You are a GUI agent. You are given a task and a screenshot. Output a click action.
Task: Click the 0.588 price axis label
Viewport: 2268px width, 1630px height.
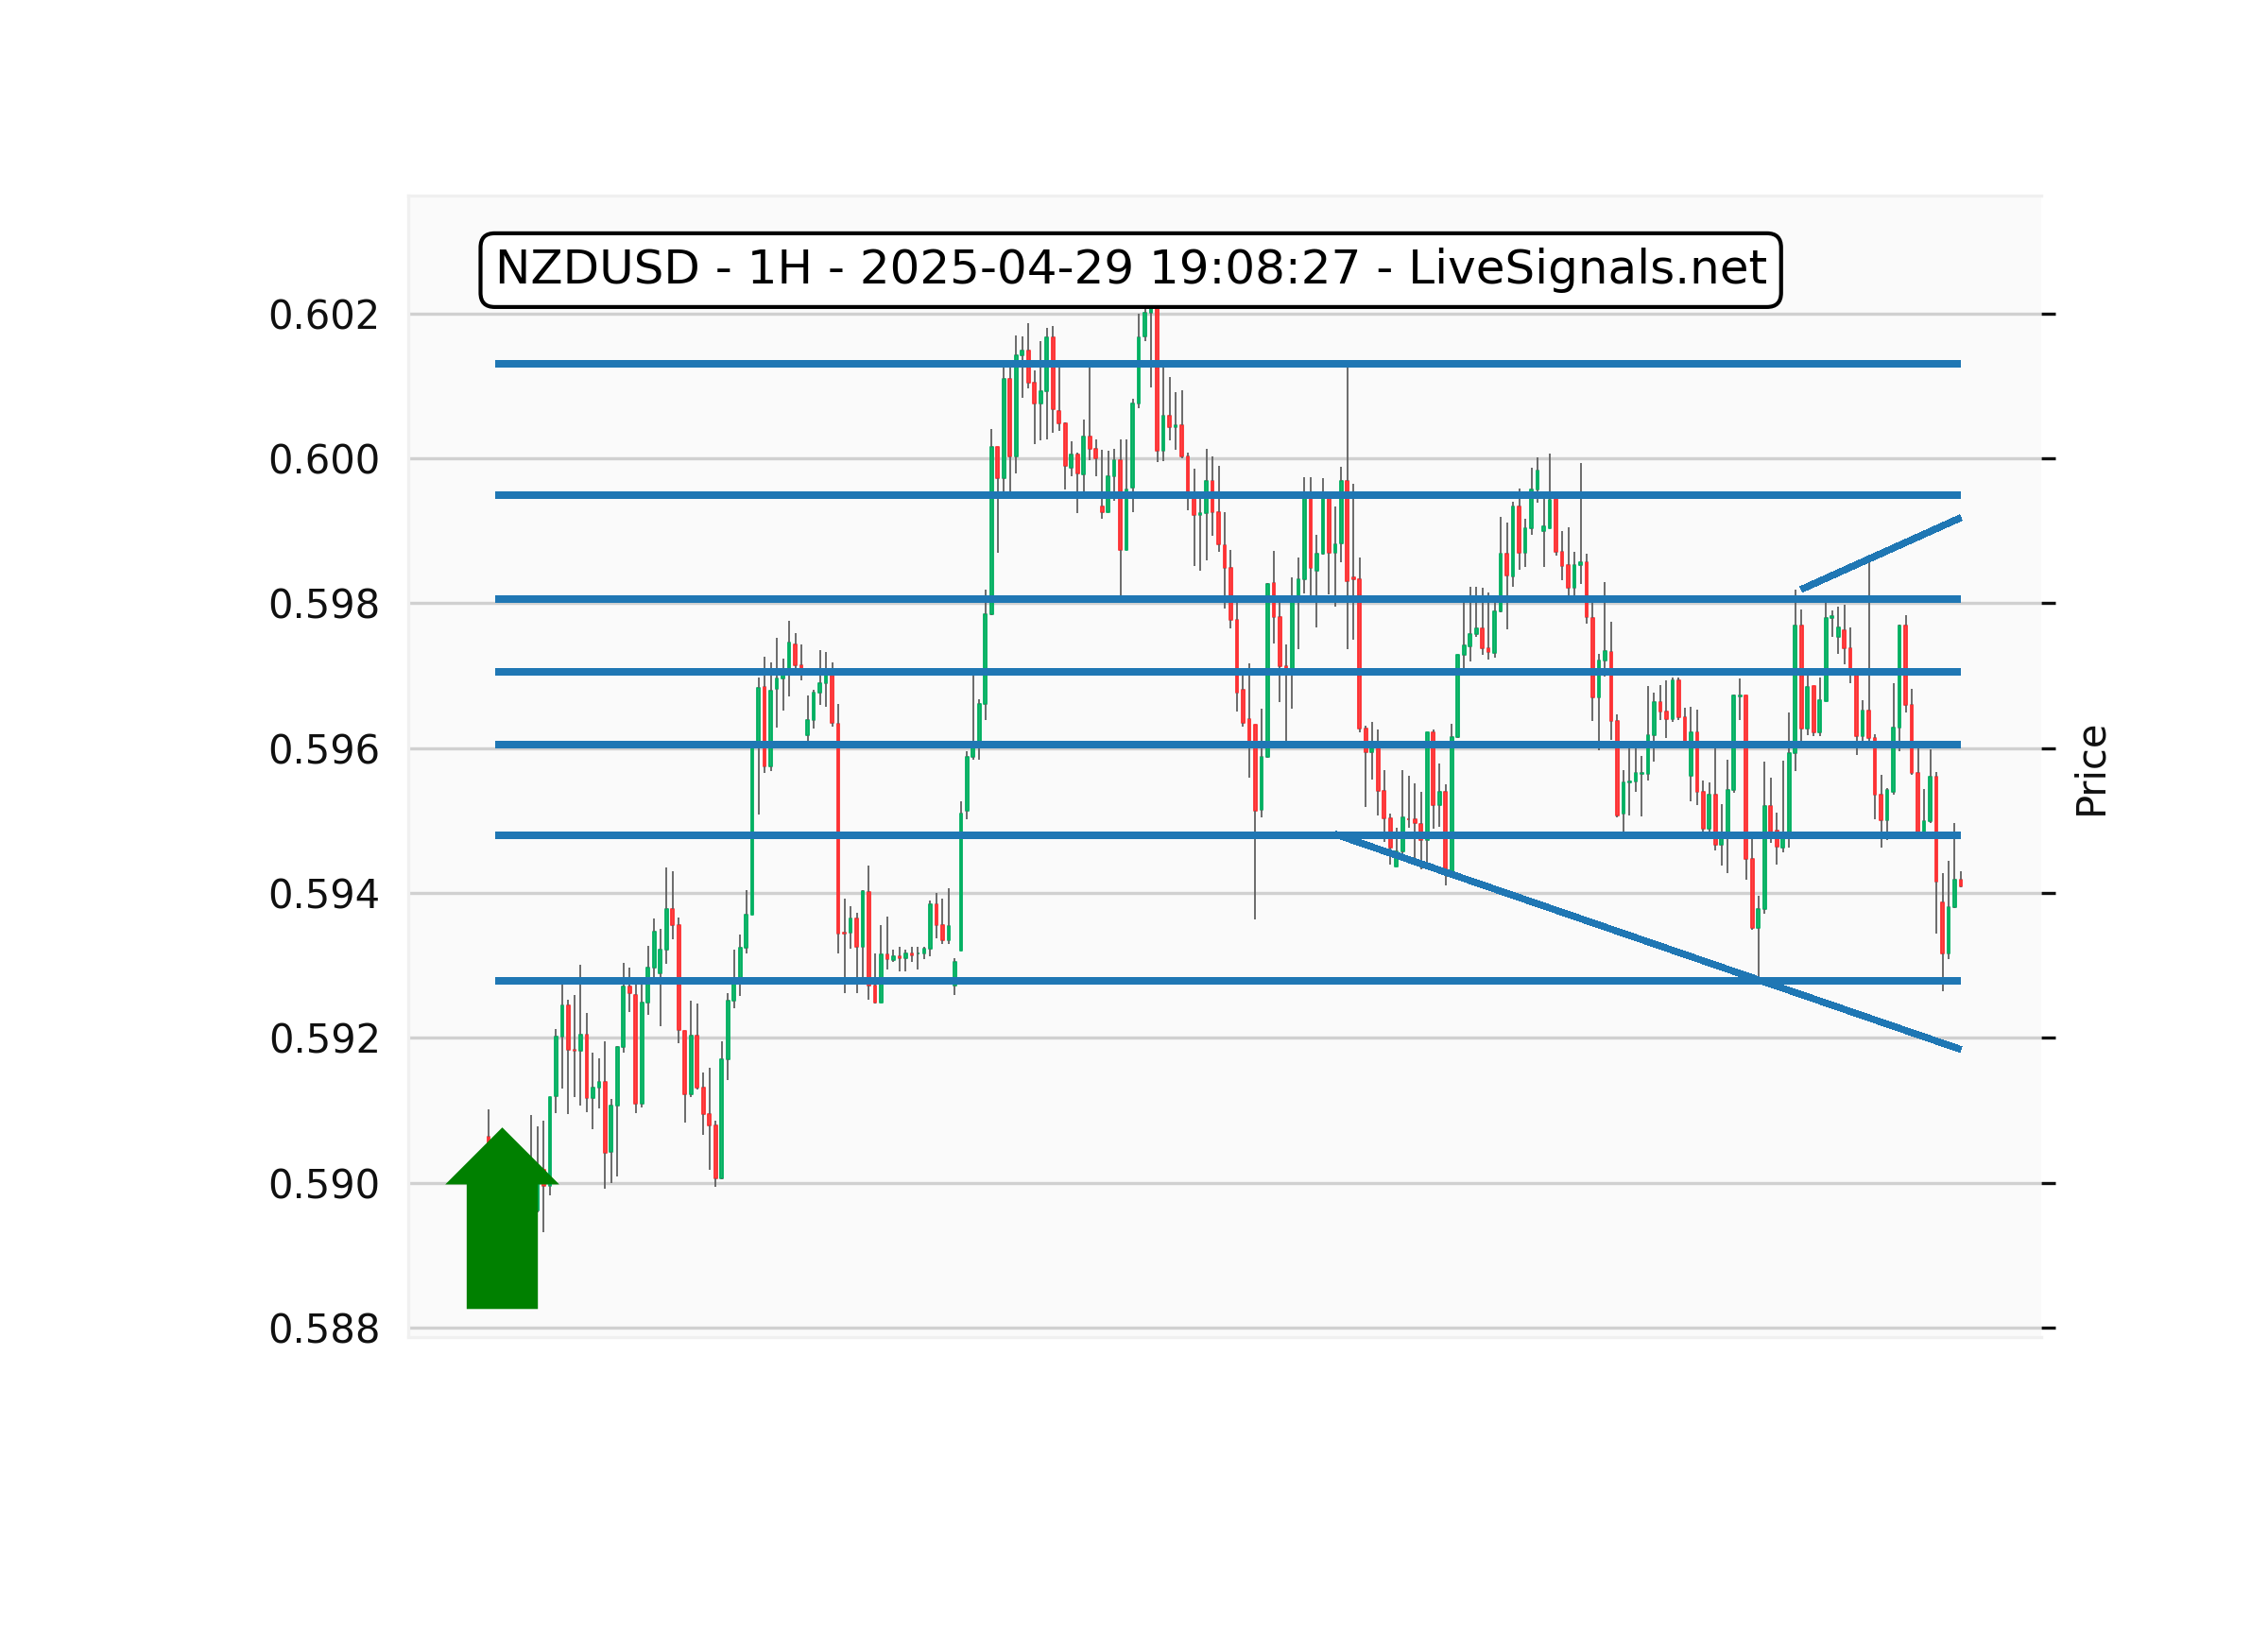coord(324,1330)
